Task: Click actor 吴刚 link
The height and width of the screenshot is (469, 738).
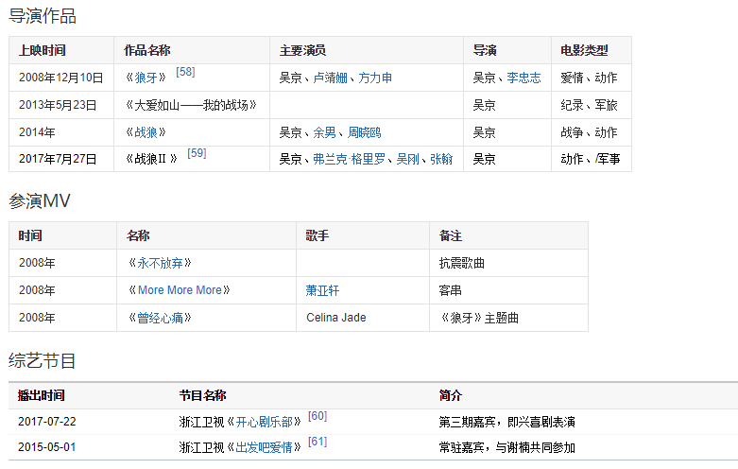Action: (406, 160)
